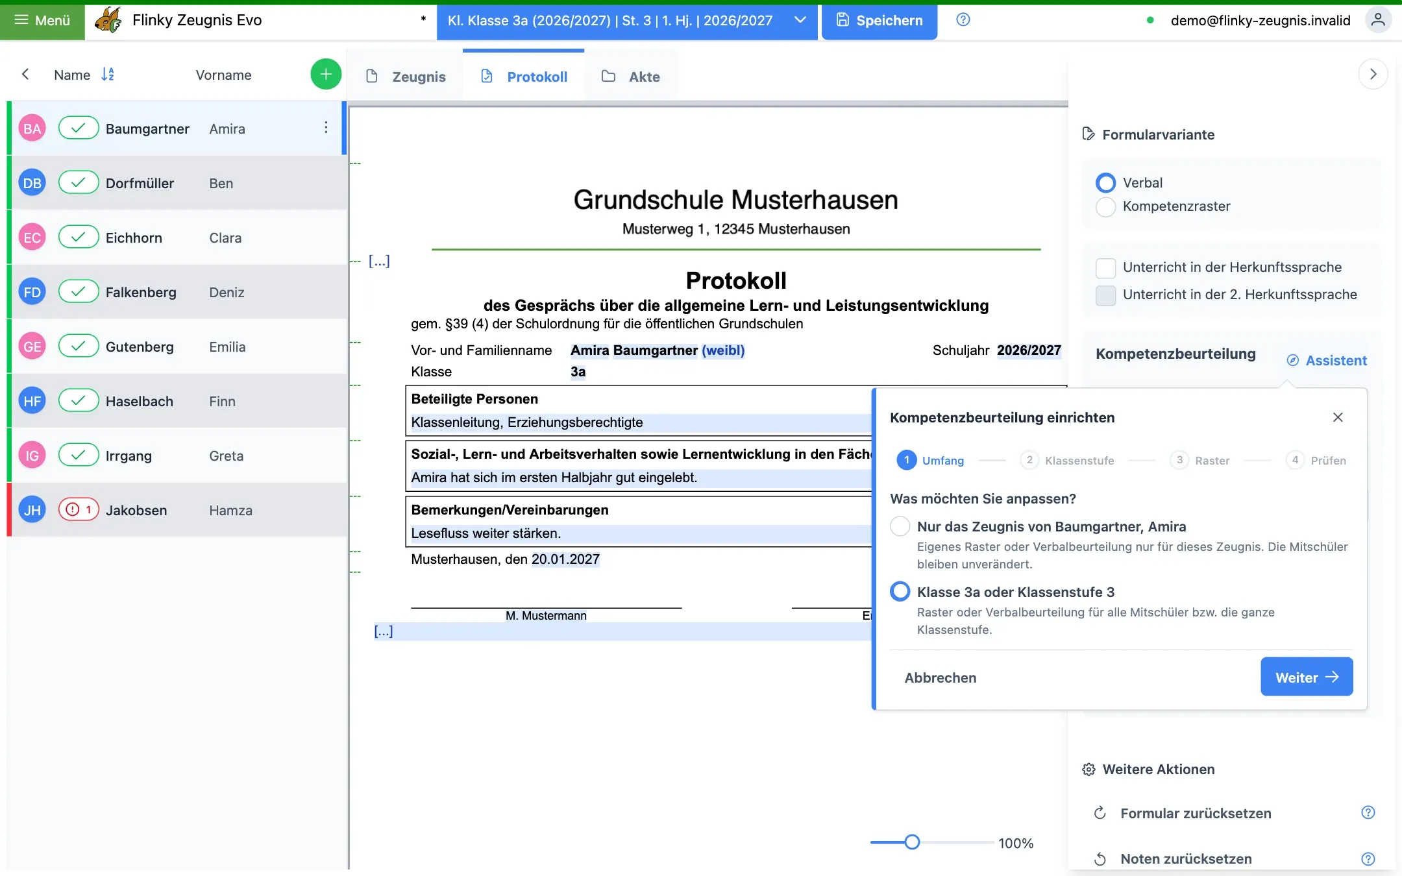The height and width of the screenshot is (876, 1402).
Task: Collapse the right sidebar panel chevron
Action: click(1373, 74)
